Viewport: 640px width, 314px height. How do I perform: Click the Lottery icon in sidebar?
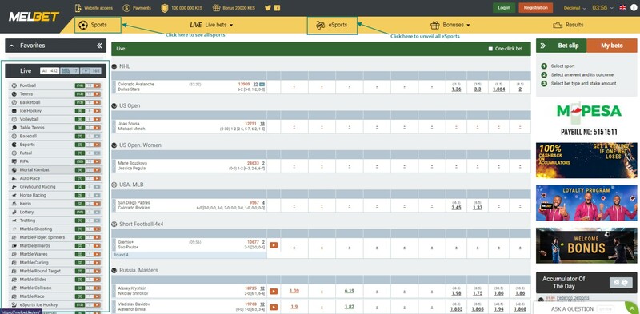tap(14, 212)
